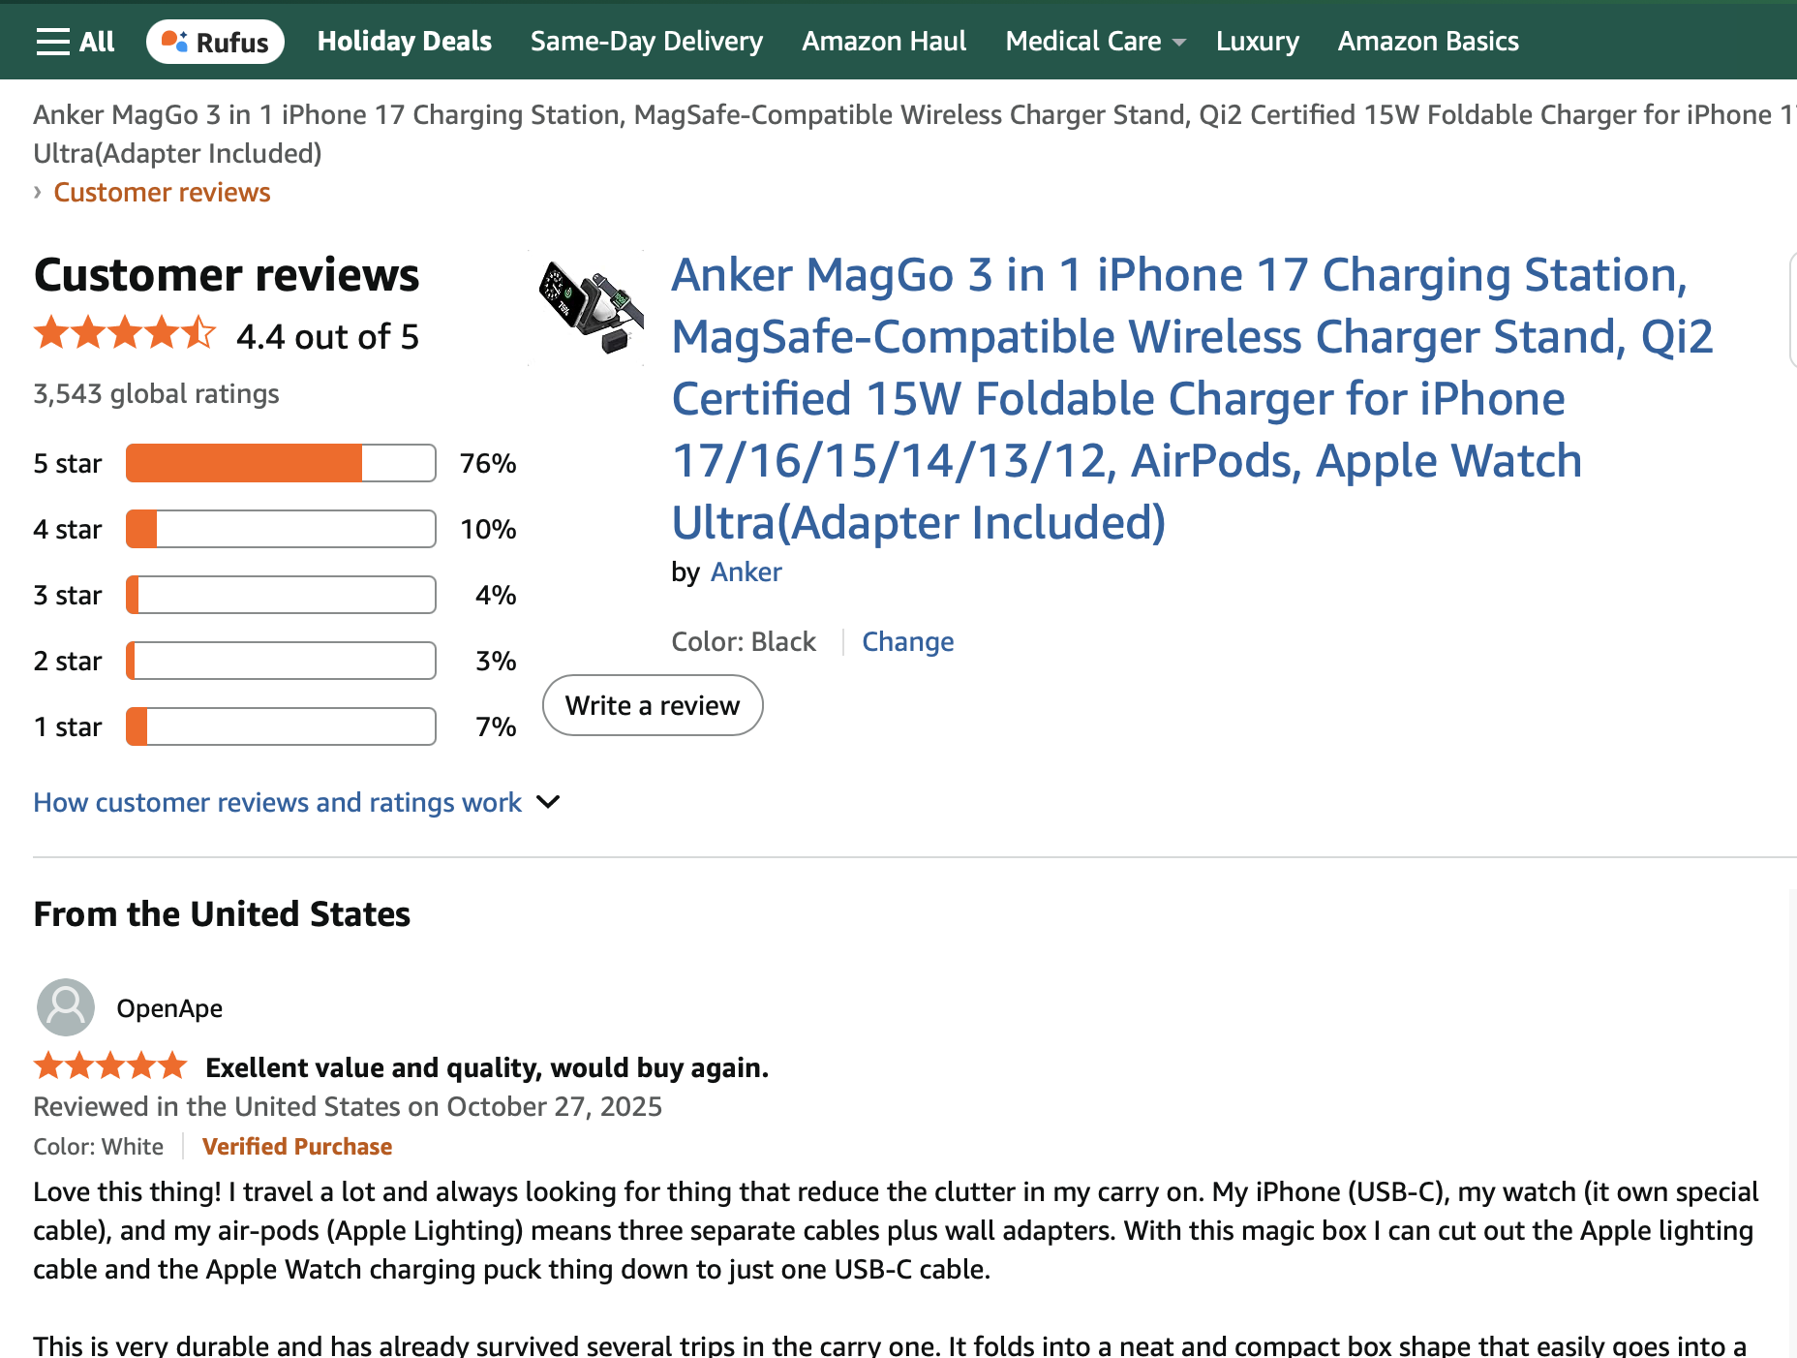Expand How customer reviews and ratings work

coord(296,803)
